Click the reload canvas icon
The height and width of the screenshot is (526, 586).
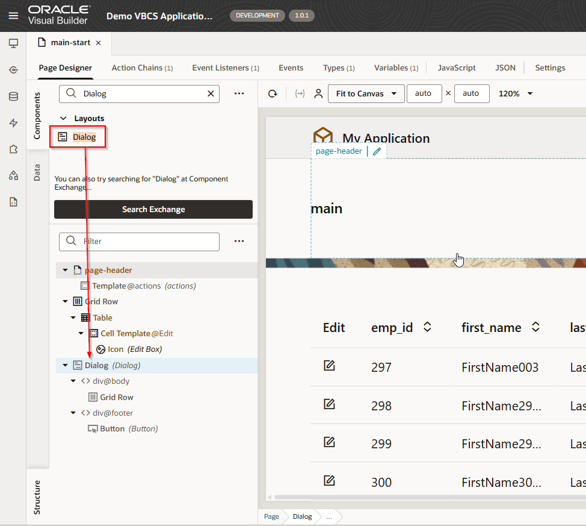273,93
